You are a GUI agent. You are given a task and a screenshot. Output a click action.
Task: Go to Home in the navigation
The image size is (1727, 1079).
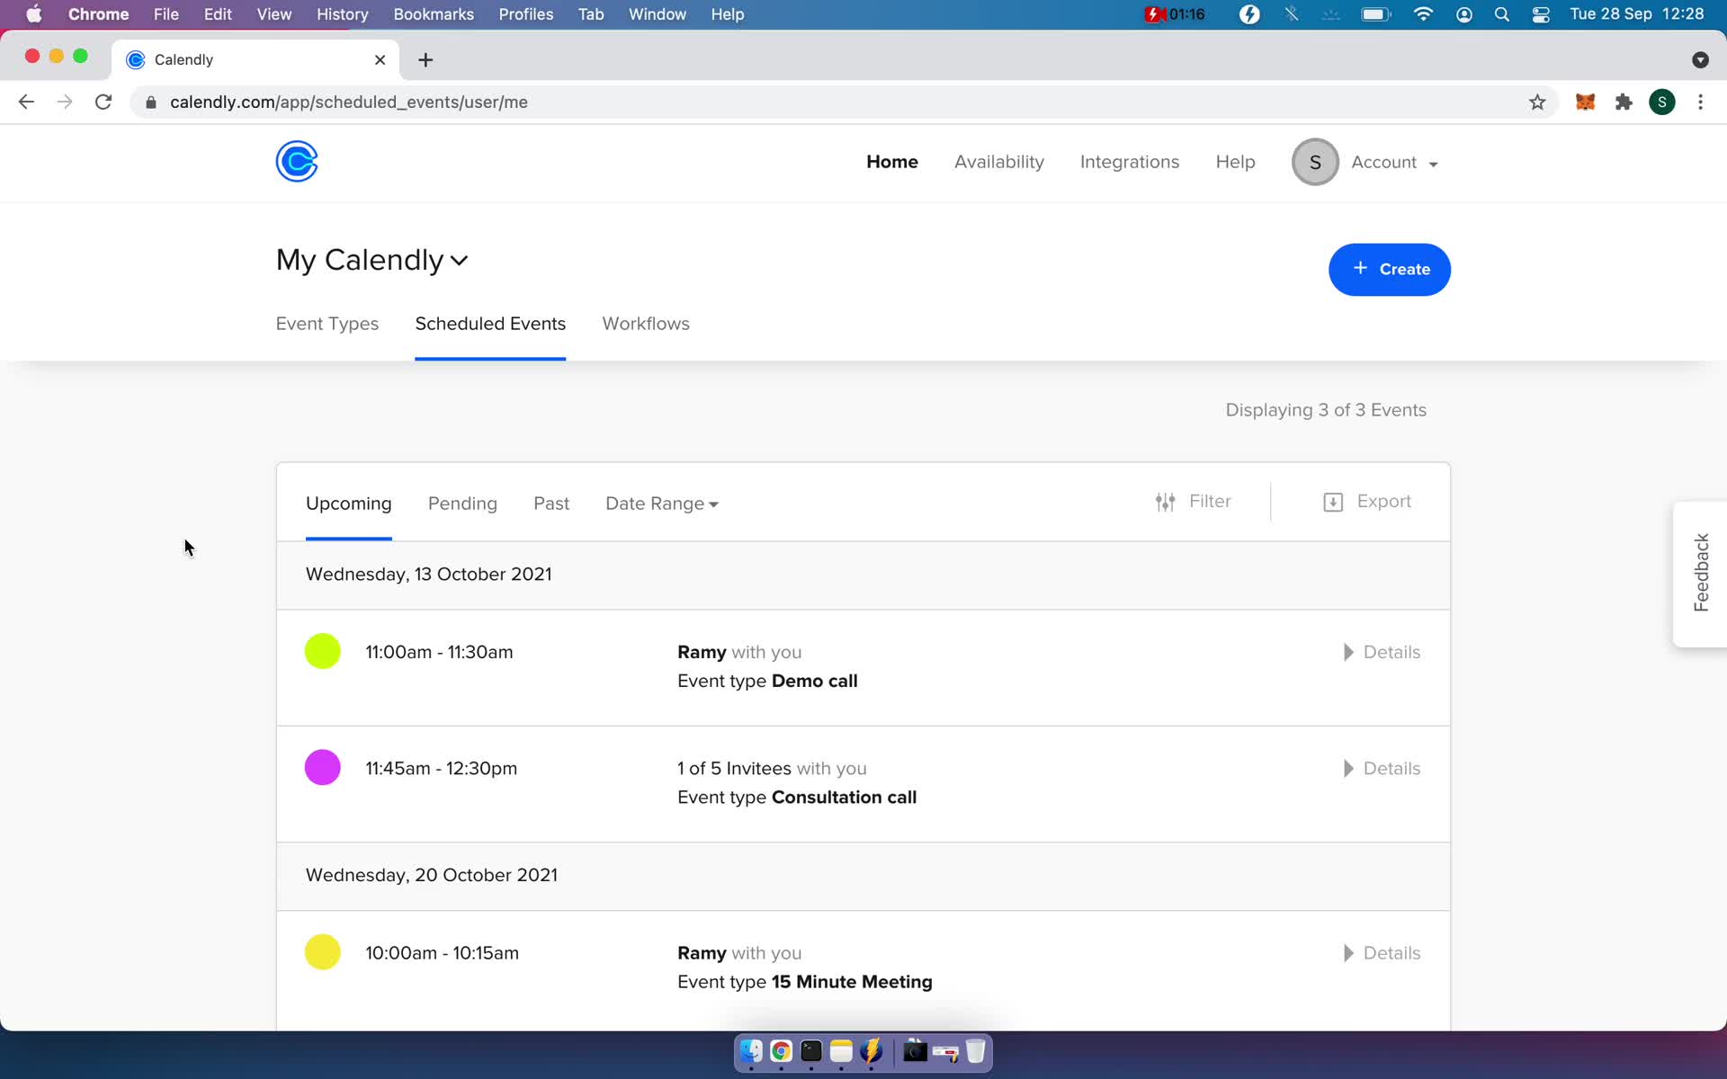tap(892, 163)
